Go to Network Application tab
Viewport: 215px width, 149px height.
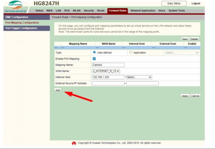pos(143,11)
